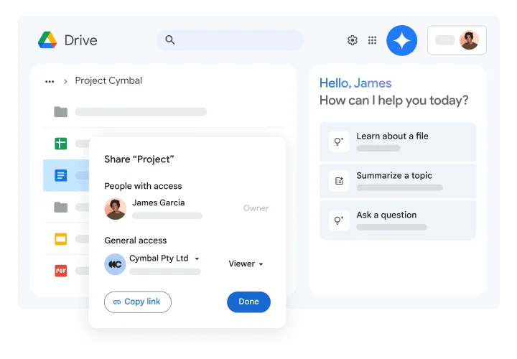
Task: Select the Learn about a file suggestion
Action: click(x=398, y=141)
